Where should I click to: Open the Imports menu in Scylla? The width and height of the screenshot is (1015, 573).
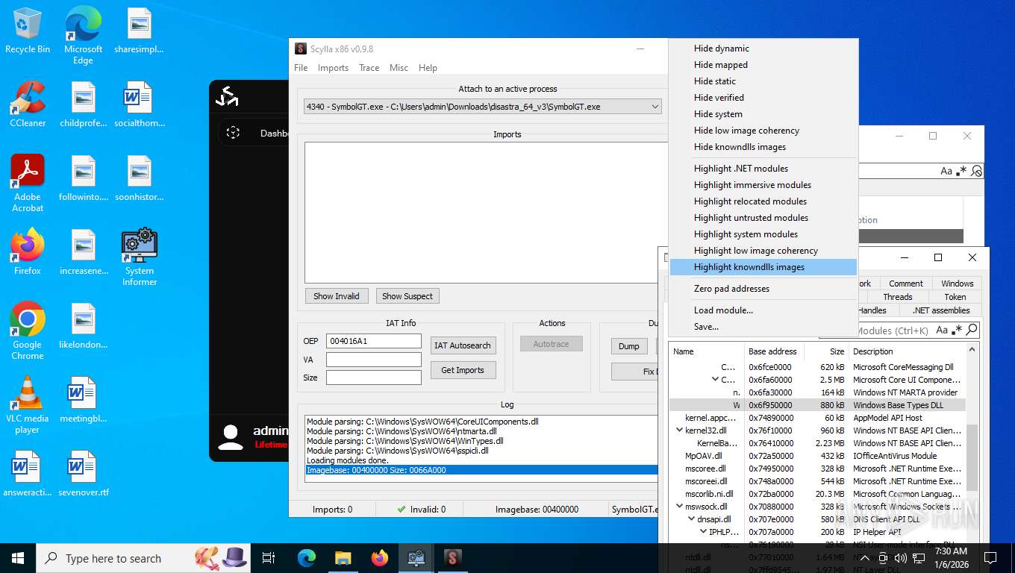pos(333,68)
